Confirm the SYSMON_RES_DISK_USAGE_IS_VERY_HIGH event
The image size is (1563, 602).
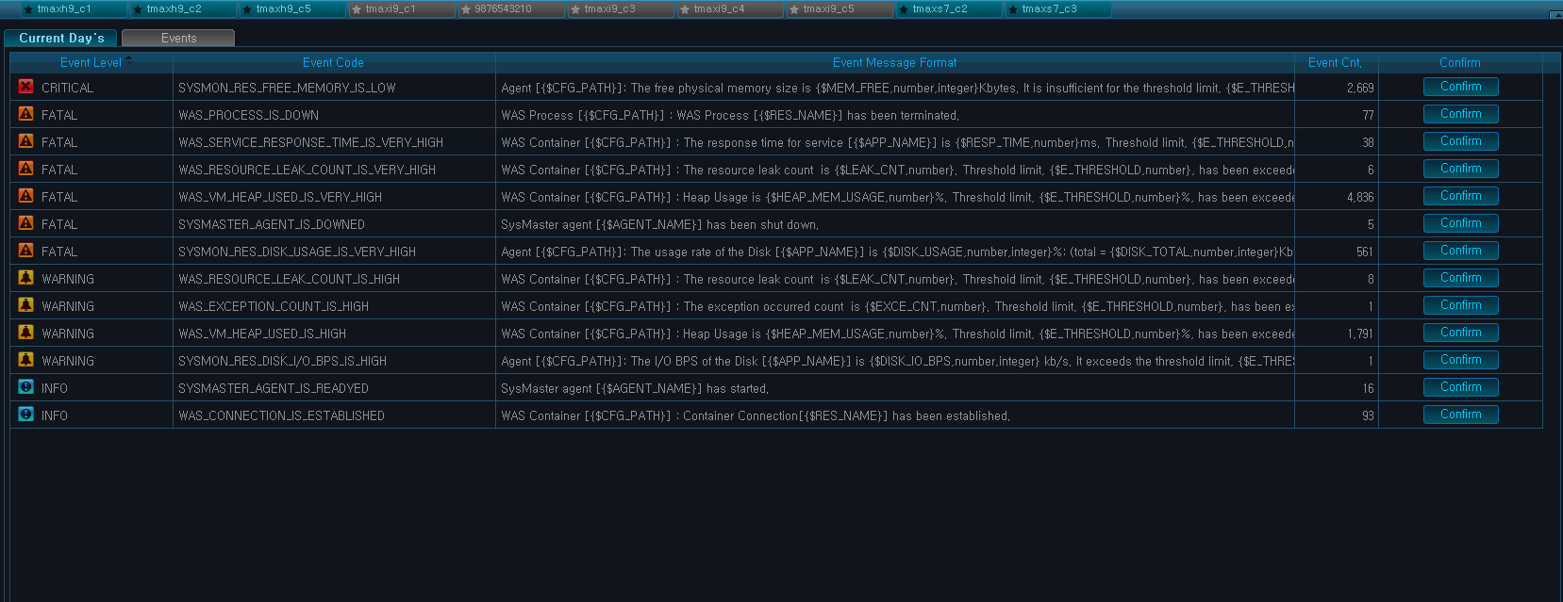click(x=1461, y=251)
